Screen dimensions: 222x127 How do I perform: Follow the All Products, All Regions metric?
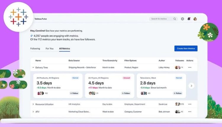74,93
